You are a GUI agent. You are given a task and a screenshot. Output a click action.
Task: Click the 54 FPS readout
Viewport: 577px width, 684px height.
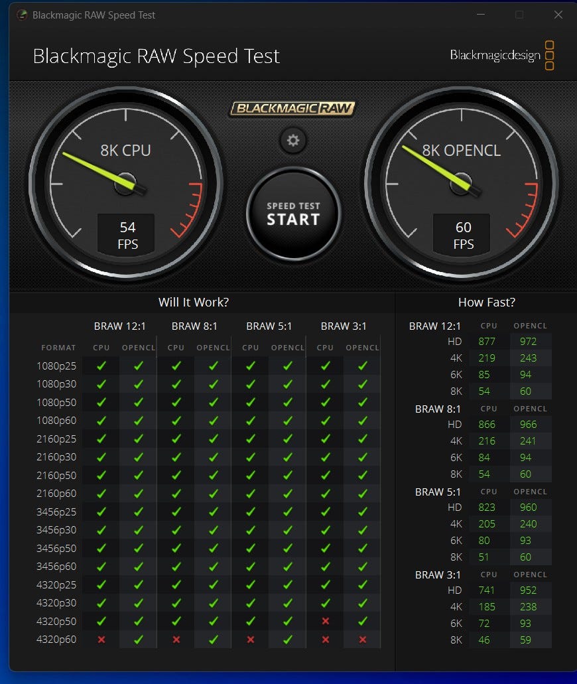pyautogui.click(x=127, y=235)
